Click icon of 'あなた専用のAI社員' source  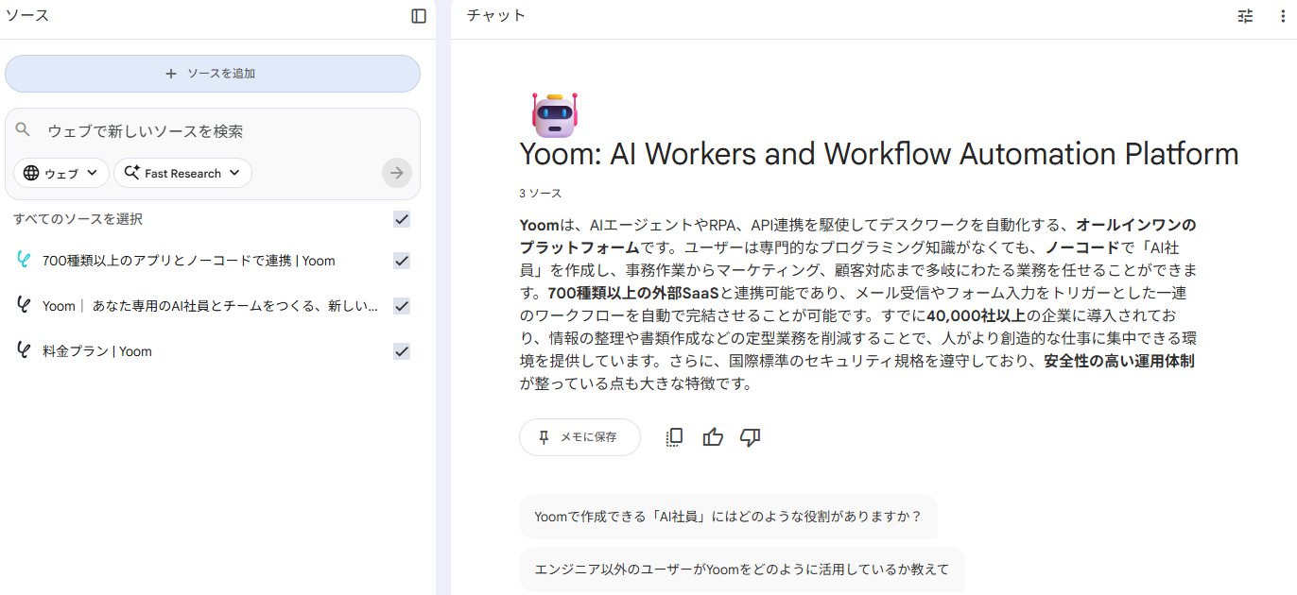24,305
